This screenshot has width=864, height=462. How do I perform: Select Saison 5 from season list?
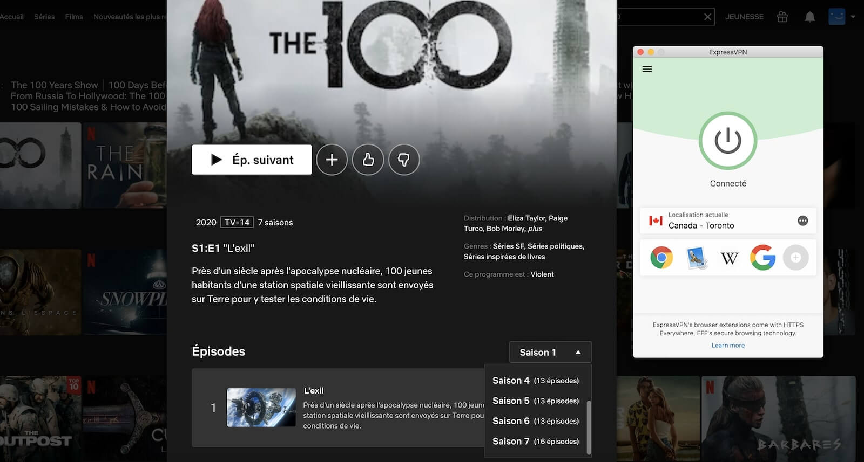point(536,401)
